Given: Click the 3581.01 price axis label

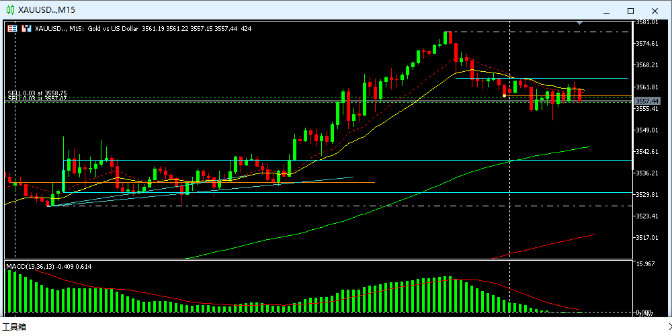Looking at the screenshot, I should (x=647, y=22).
